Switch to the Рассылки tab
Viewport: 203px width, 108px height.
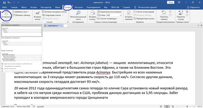coord(78,7)
